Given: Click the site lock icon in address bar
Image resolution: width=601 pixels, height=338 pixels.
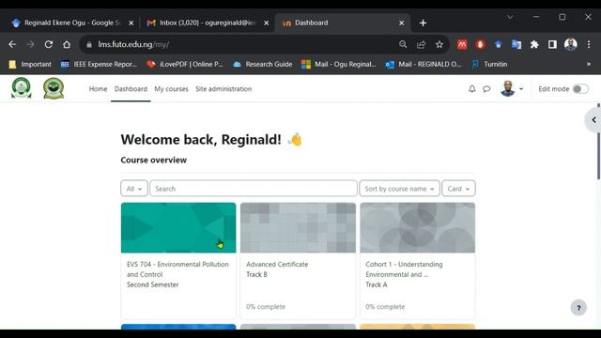Looking at the screenshot, I should 89,44.
